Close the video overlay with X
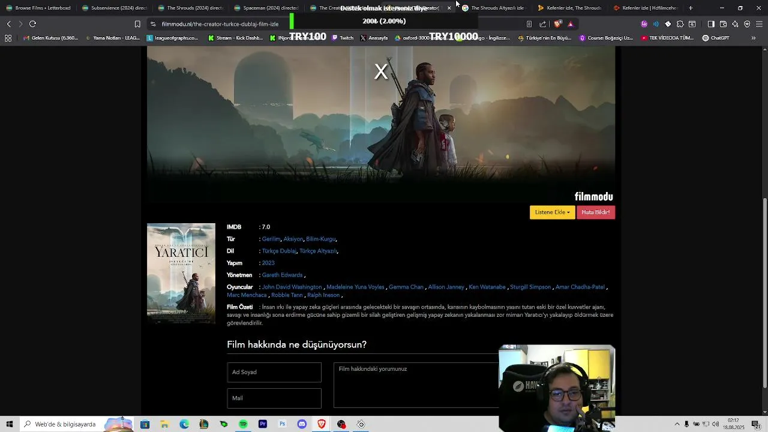The height and width of the screenshot is (432, 768). [x=381, y=71]
